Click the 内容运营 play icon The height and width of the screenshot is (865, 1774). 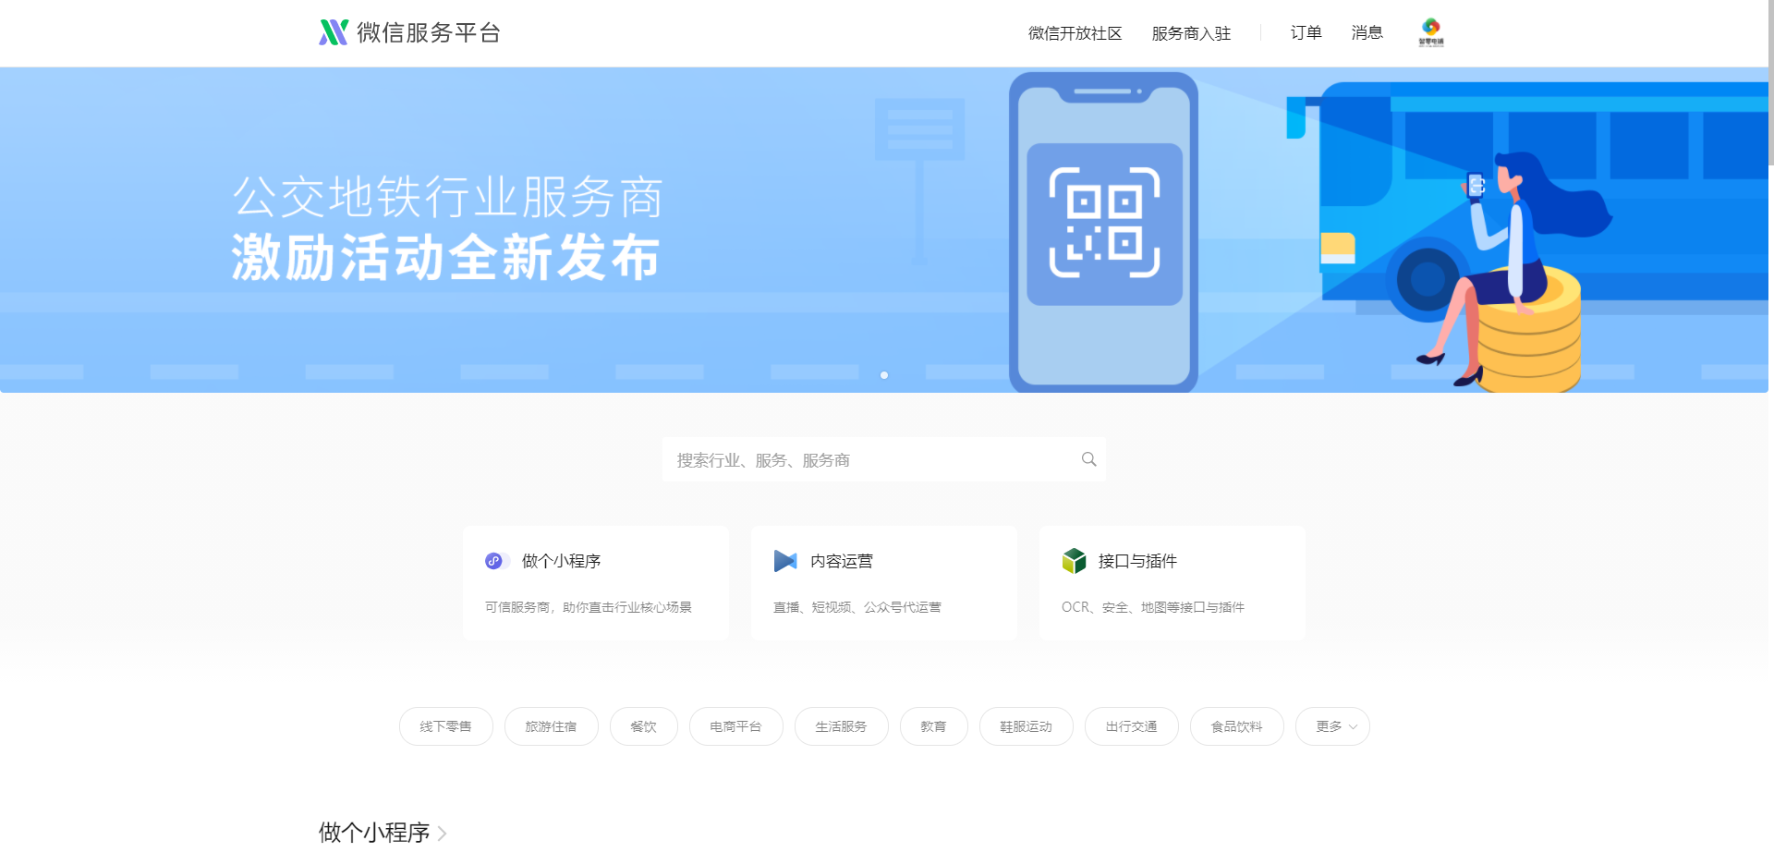[x=785, y=561]
